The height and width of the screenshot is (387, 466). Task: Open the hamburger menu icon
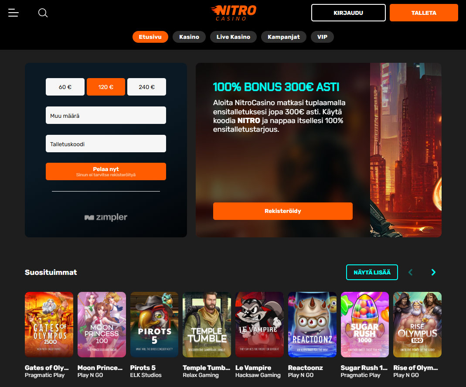(14, 13)
